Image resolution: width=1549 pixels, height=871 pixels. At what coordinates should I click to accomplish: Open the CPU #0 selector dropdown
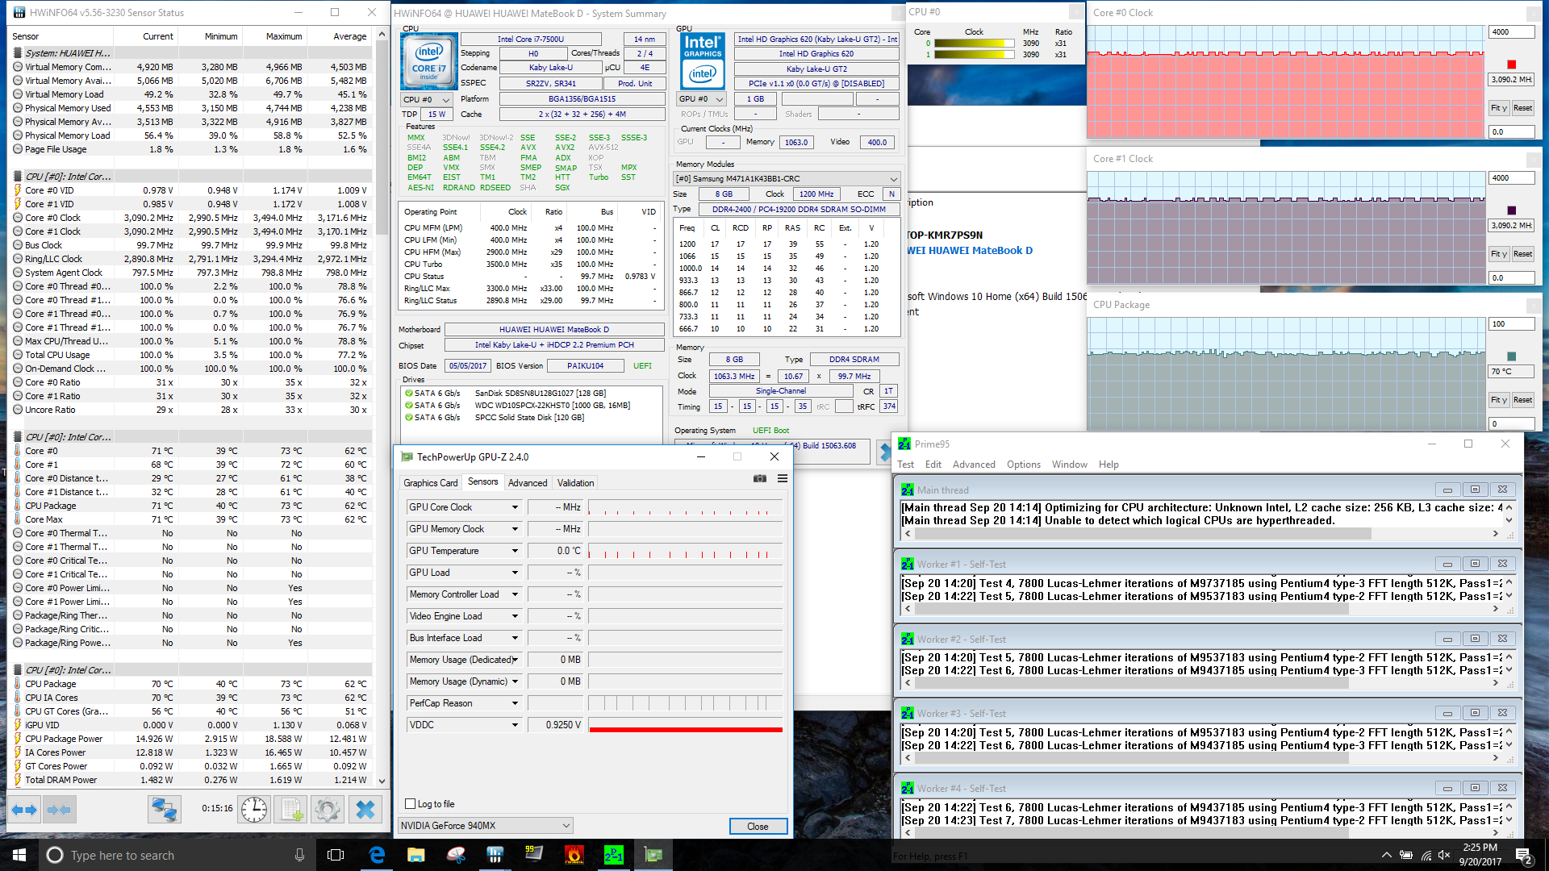(x=426, y=99)
